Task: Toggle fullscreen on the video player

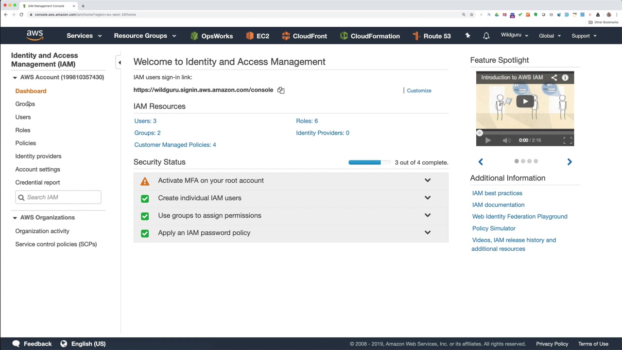Action: click(567, 140)
